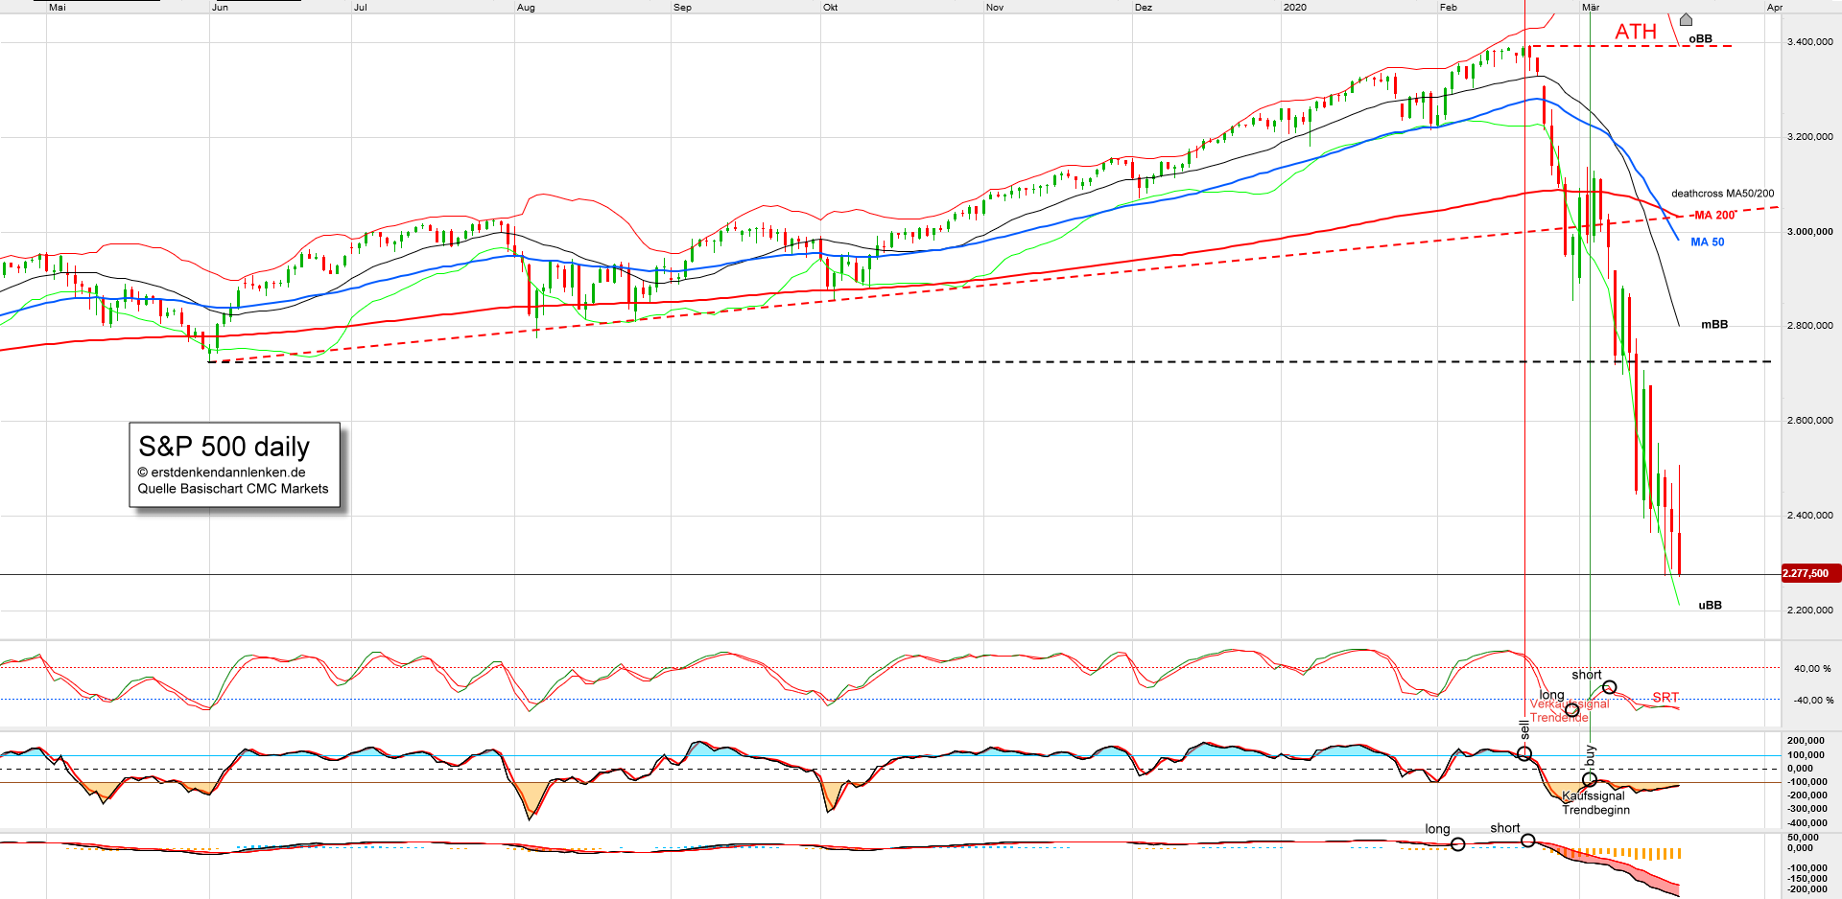Click the red current price tag 2.277,500

[x=1811, y=573]
